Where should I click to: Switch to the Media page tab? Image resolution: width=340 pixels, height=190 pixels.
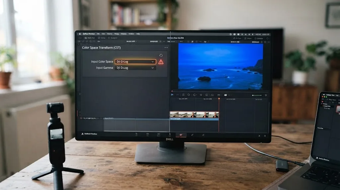pyautogui.click(x=136, y=134)
